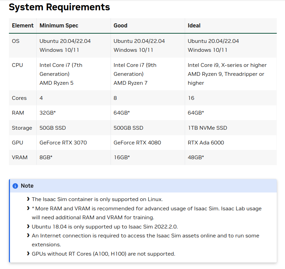Click the "RTX Ada 6000" cell
Viewport: 285px width, 269px height.
coord(206,143)
